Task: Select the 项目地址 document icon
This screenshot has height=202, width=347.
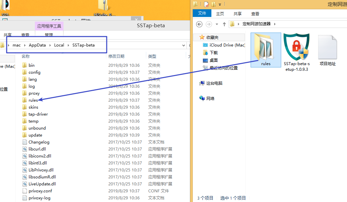Action: tap(327, 47)
